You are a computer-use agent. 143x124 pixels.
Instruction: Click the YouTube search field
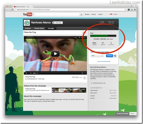point(57,14)
